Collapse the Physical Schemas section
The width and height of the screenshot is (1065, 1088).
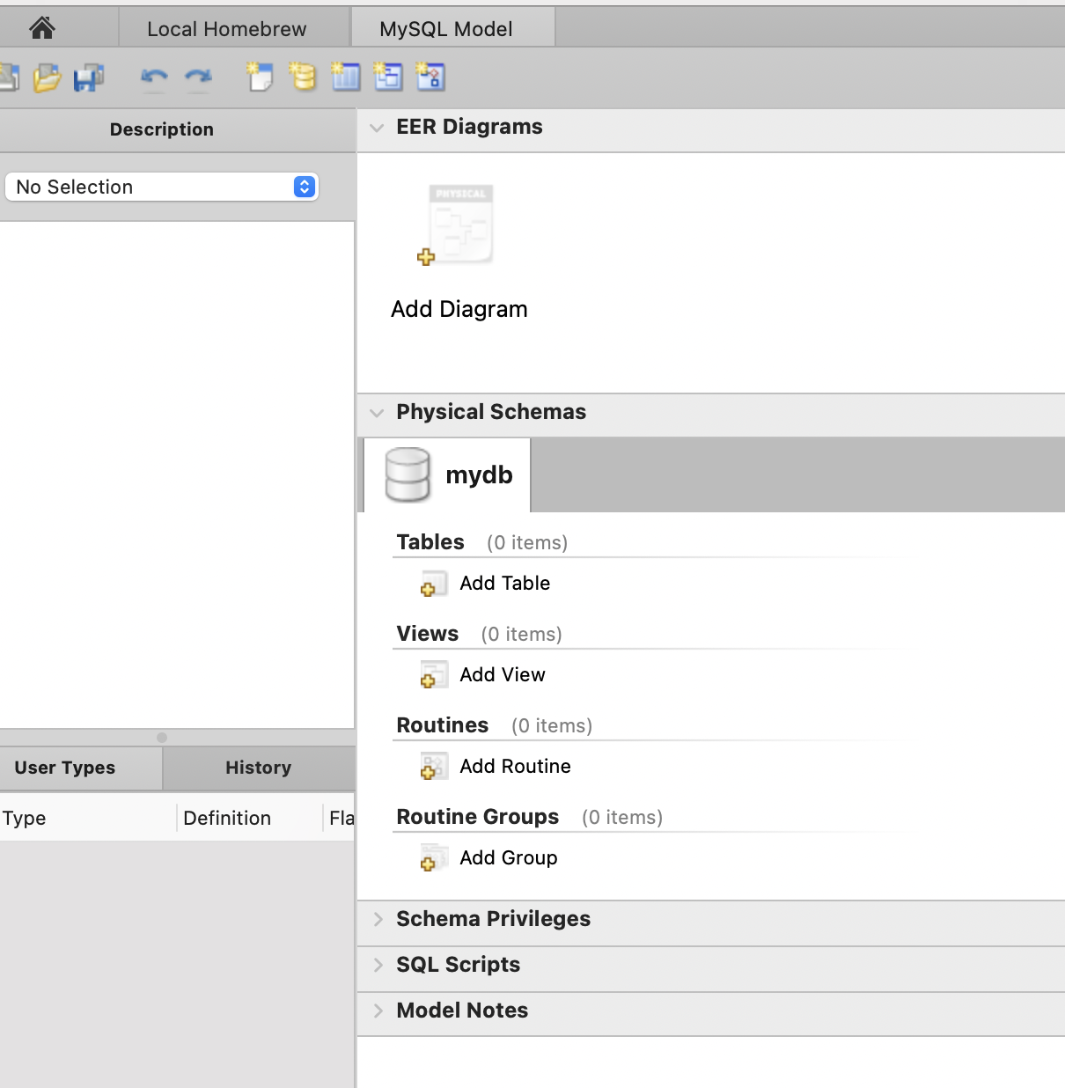click(377, 413)
